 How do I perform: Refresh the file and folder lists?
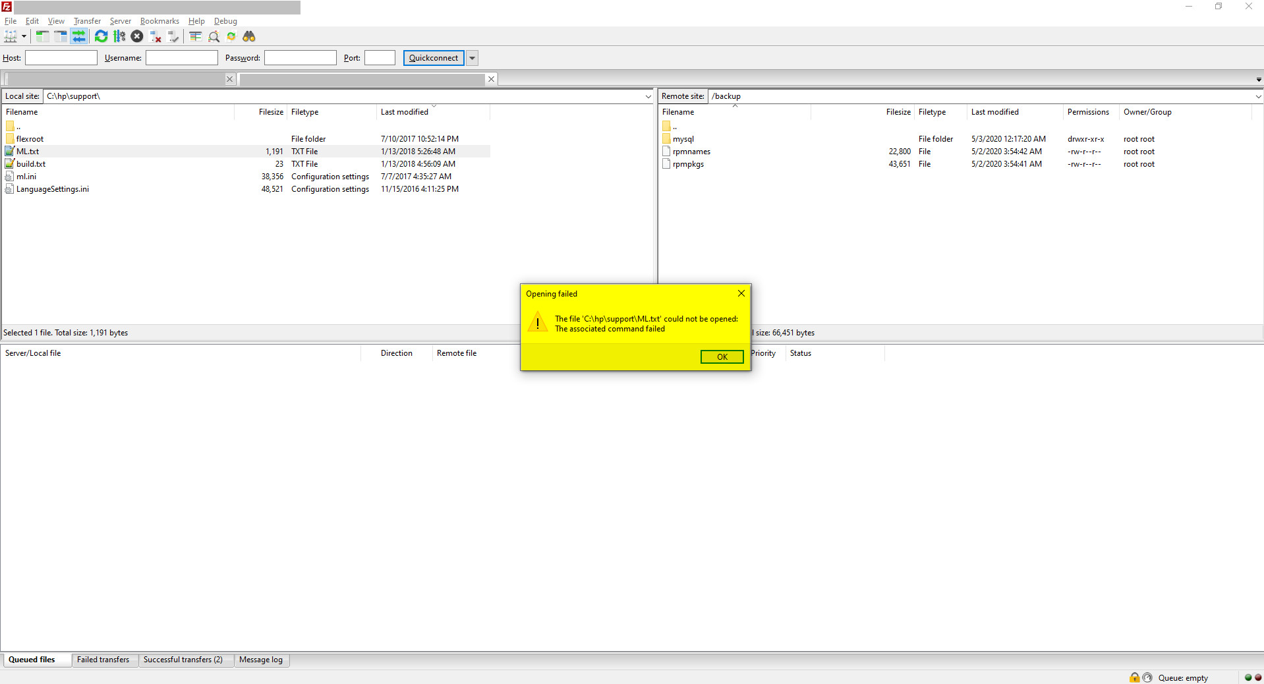pos(101,37)
